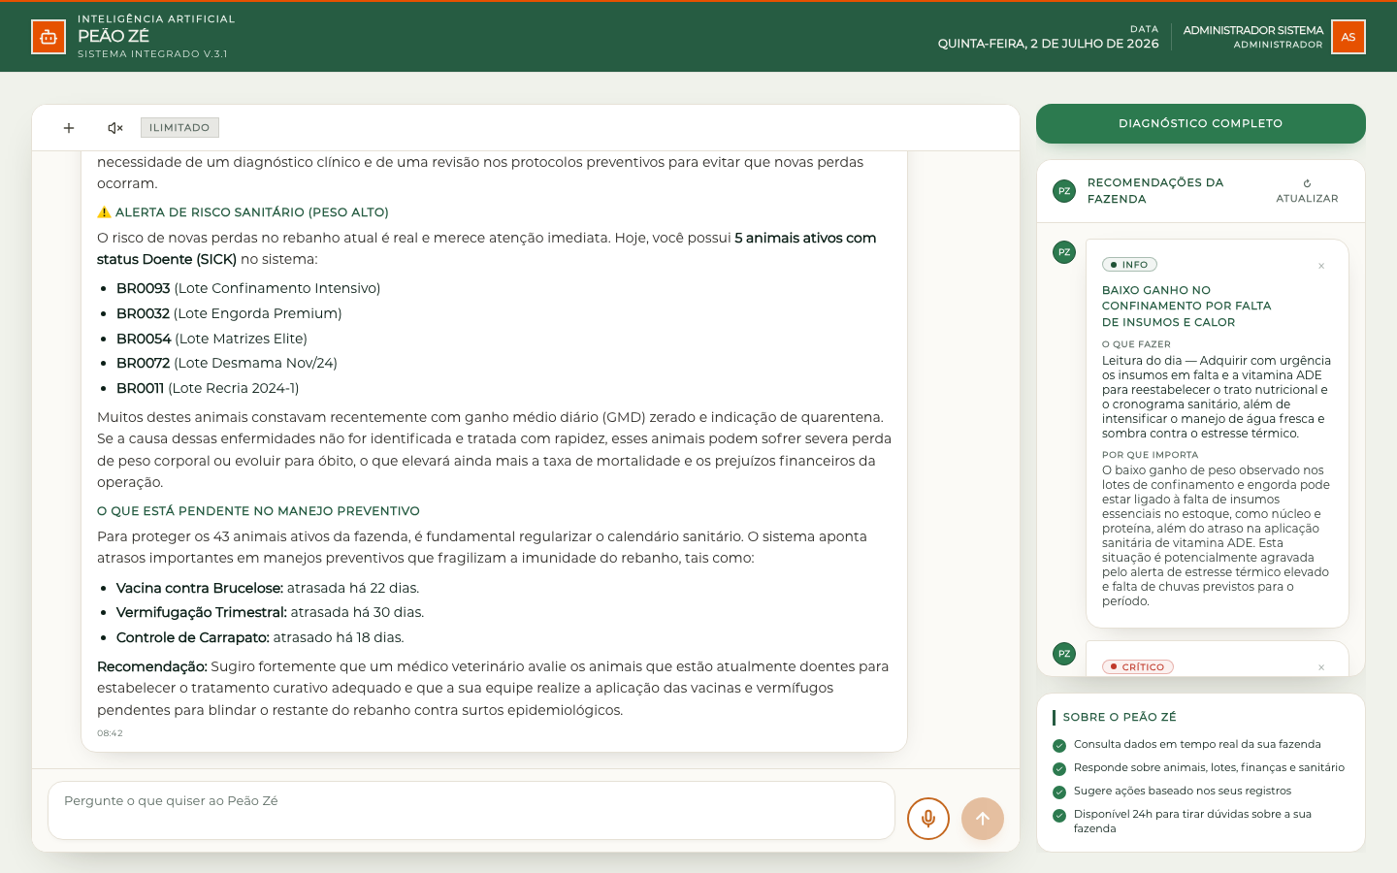The image size is (1397, 873).
Task: Send message with the arrow button
Action: 983,819
